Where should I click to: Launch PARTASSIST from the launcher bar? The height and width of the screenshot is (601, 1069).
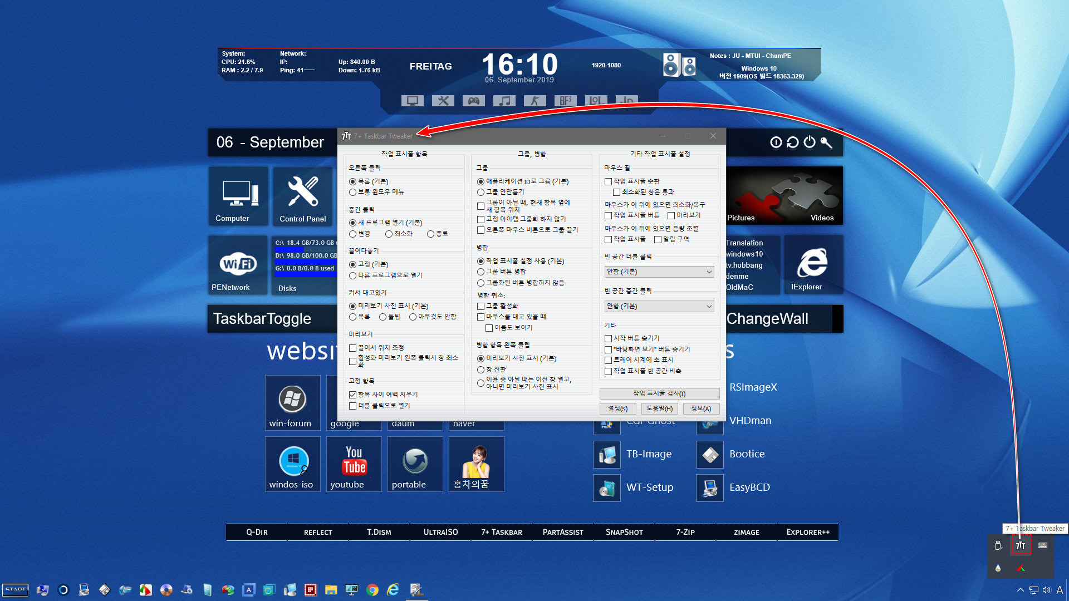coord(563,533)
